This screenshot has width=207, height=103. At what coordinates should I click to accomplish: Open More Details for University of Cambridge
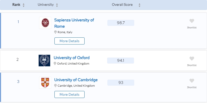tap(70, 94)
